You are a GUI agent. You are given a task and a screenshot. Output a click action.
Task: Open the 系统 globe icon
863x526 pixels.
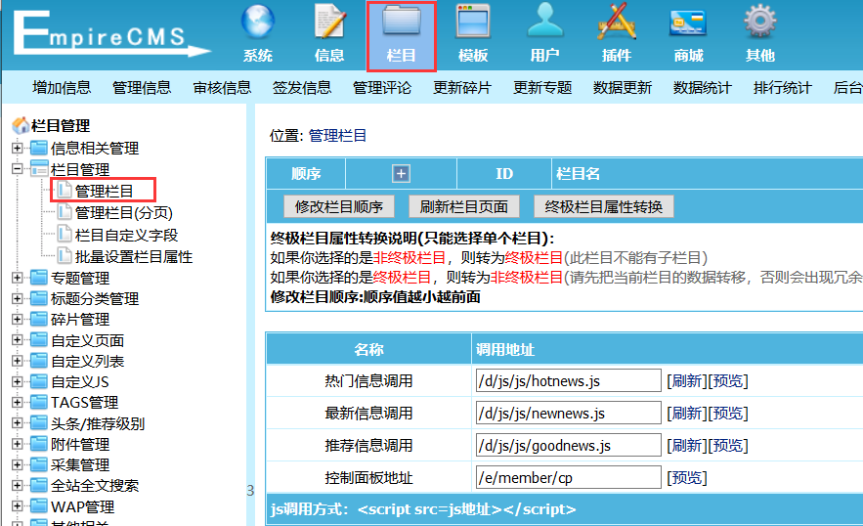(258, 22)
